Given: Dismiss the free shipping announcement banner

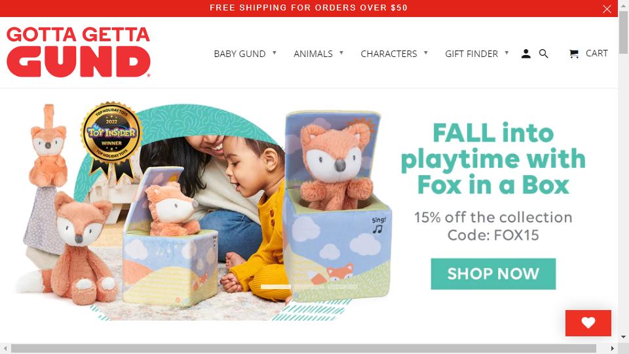Looking at the screenshot, I should (607, 9).
